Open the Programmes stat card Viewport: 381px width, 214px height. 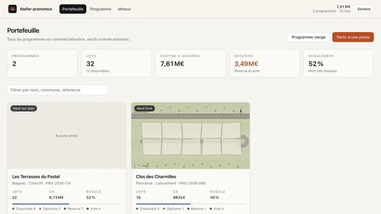point(42,63)
